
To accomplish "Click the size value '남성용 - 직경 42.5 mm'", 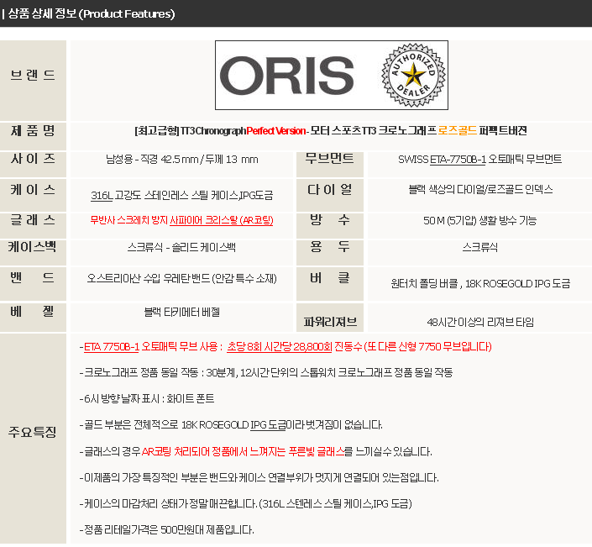I will click(152, 160).
